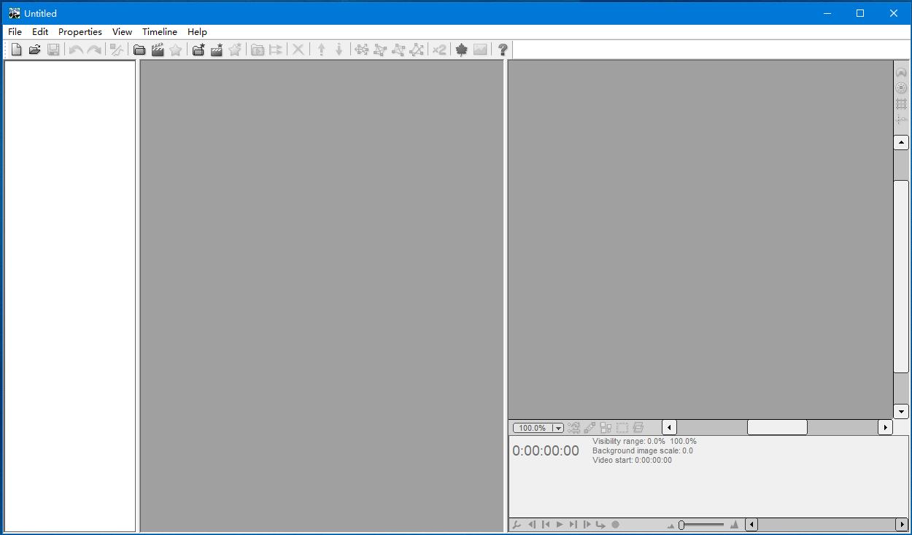Click the small mountain zoom-out icon
Viewport: 912px width, 535px height.
point(671,526)
